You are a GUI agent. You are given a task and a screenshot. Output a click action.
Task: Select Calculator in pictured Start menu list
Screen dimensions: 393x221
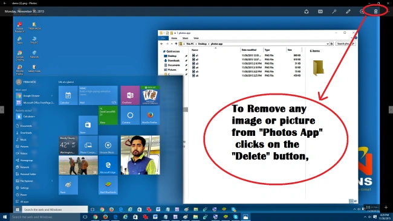26,117
